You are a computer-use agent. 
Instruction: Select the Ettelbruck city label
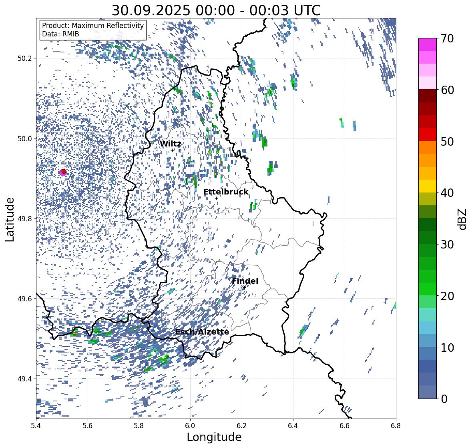point(226,192)
